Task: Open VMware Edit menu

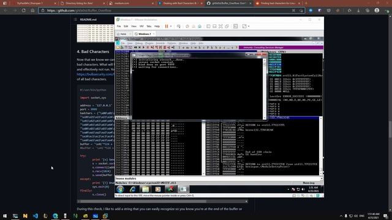Action: tap(126, 26)
